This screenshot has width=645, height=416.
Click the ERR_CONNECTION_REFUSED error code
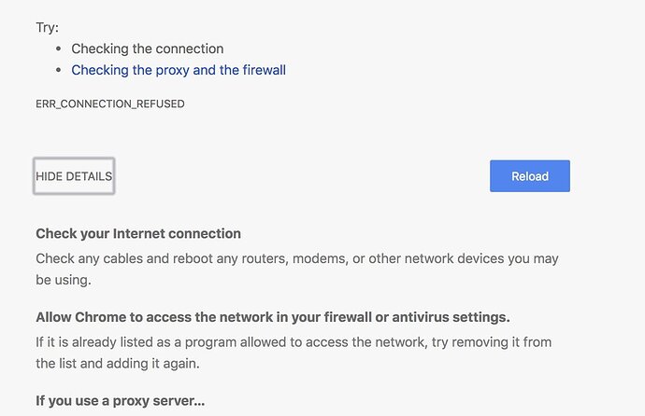click(109, 104)
